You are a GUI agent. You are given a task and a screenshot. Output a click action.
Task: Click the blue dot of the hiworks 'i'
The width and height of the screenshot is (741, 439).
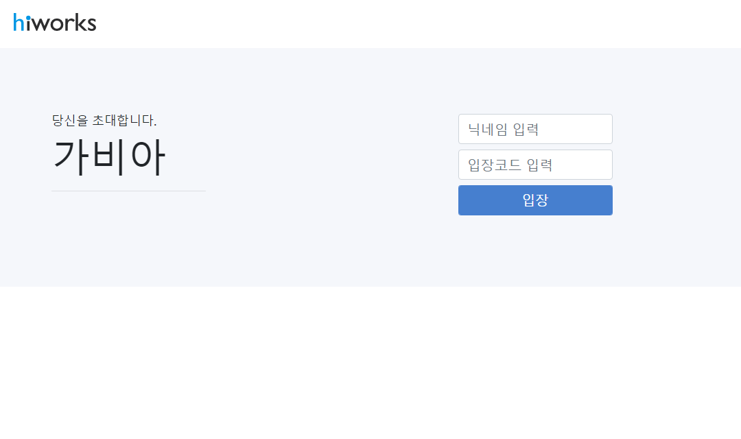click(28, 16)
